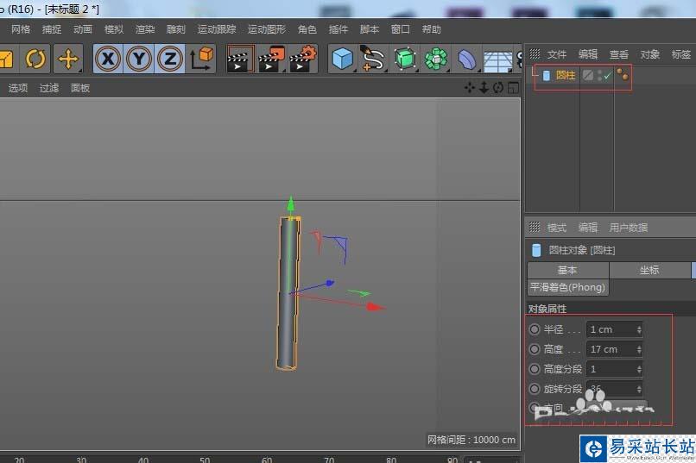Open Render Settings gear clapperboard icon

[x=302, y=59]
